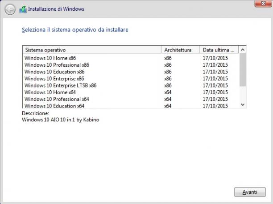Screen dimensions: 273x204
Task: Pick Windows 10 Enterprise LTSB x86
Action: point(130,85)
